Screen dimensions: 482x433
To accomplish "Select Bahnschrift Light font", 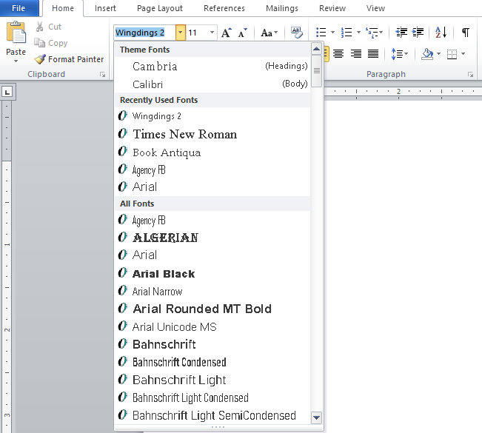I will [212, 380].
